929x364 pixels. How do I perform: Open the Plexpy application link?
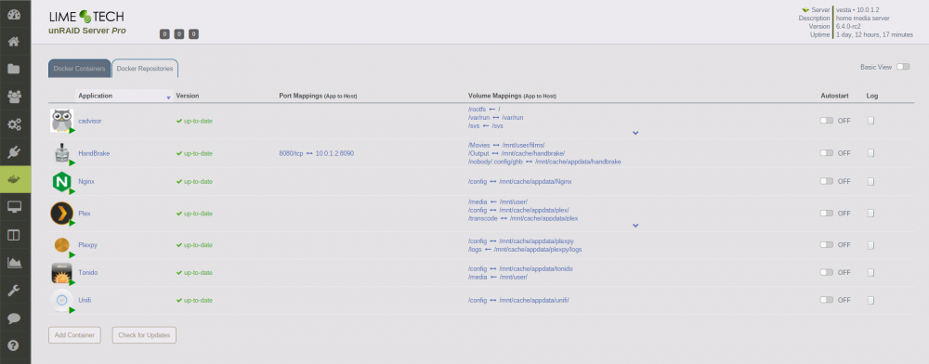87,244
